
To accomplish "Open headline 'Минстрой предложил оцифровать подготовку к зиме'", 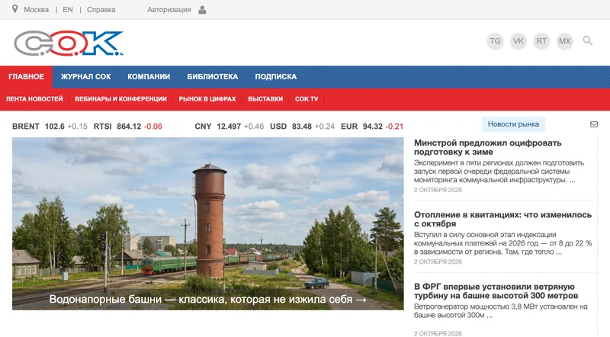I will pos(487,147).
